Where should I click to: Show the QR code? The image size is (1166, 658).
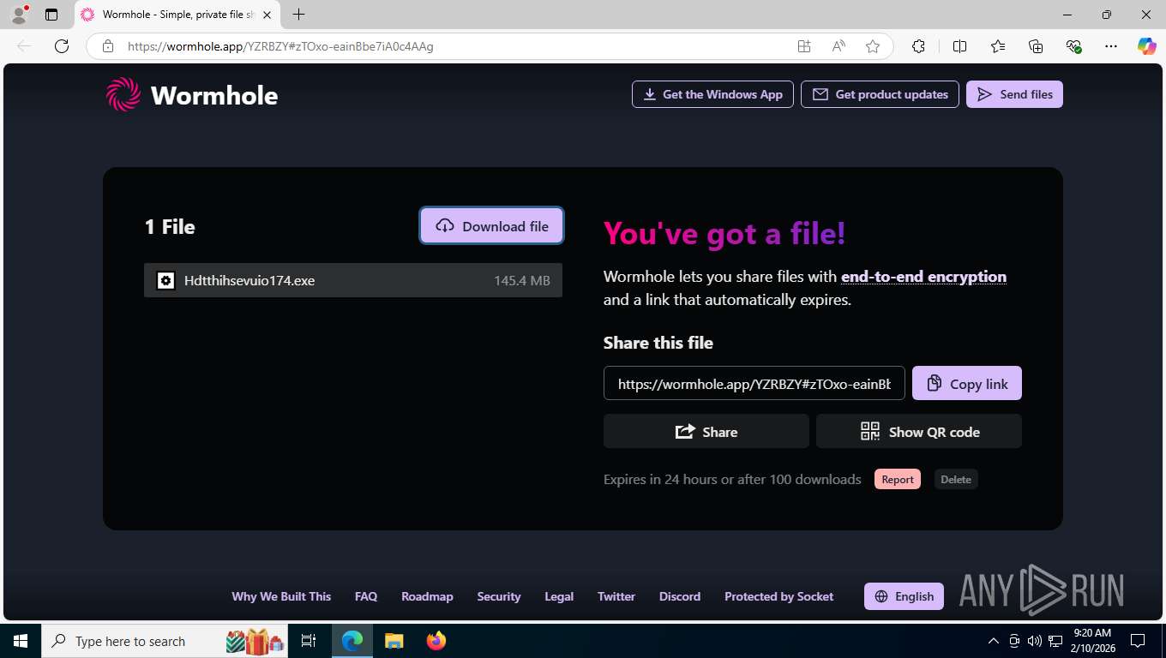point(919,431)
